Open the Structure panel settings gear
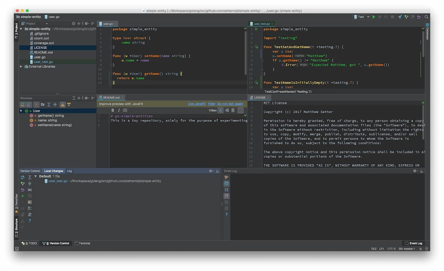The image size is (444, 271). 86,98
